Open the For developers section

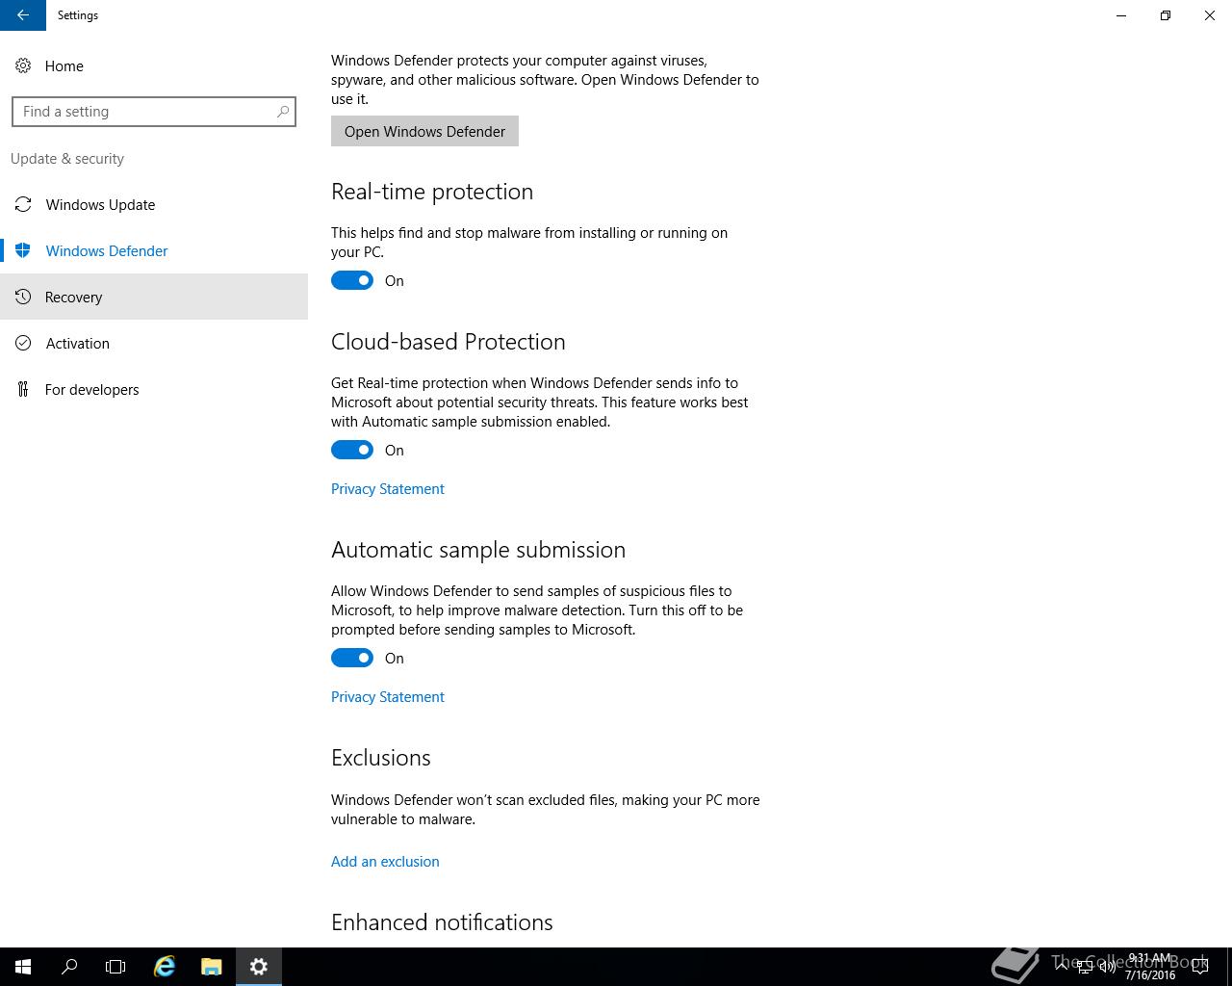click(154, 389)
